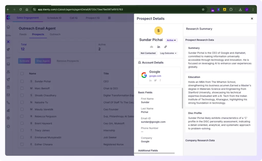
Task: Select the Prospects tab
Action: [x=38, y=34]
